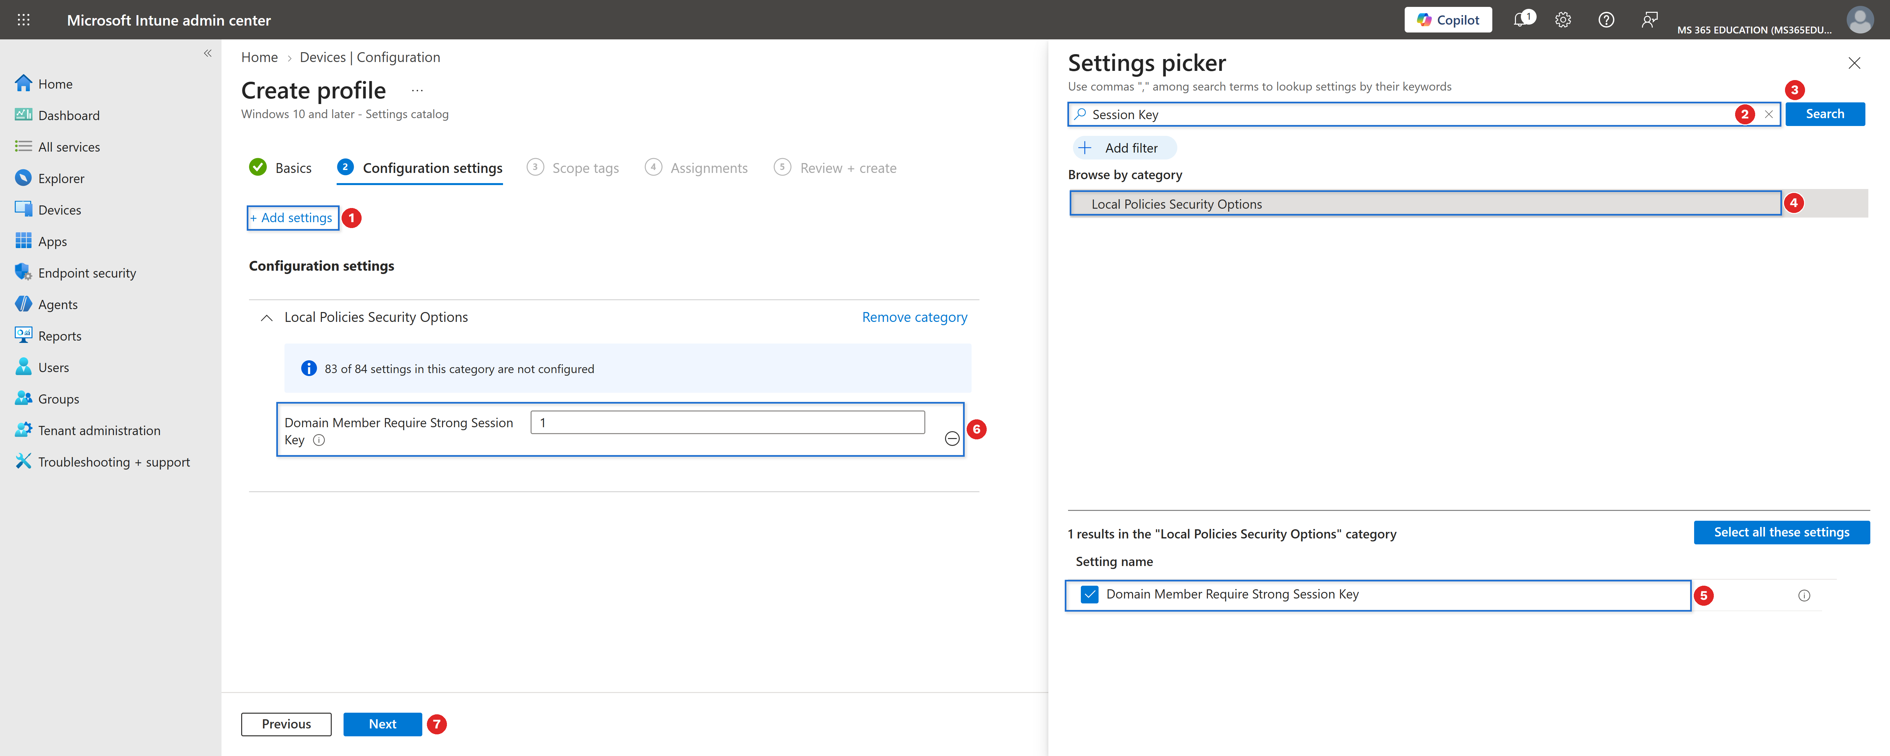Open the portal settings gear
The height and width of the screenshot is (756, 1890).
pos(1563,20)
